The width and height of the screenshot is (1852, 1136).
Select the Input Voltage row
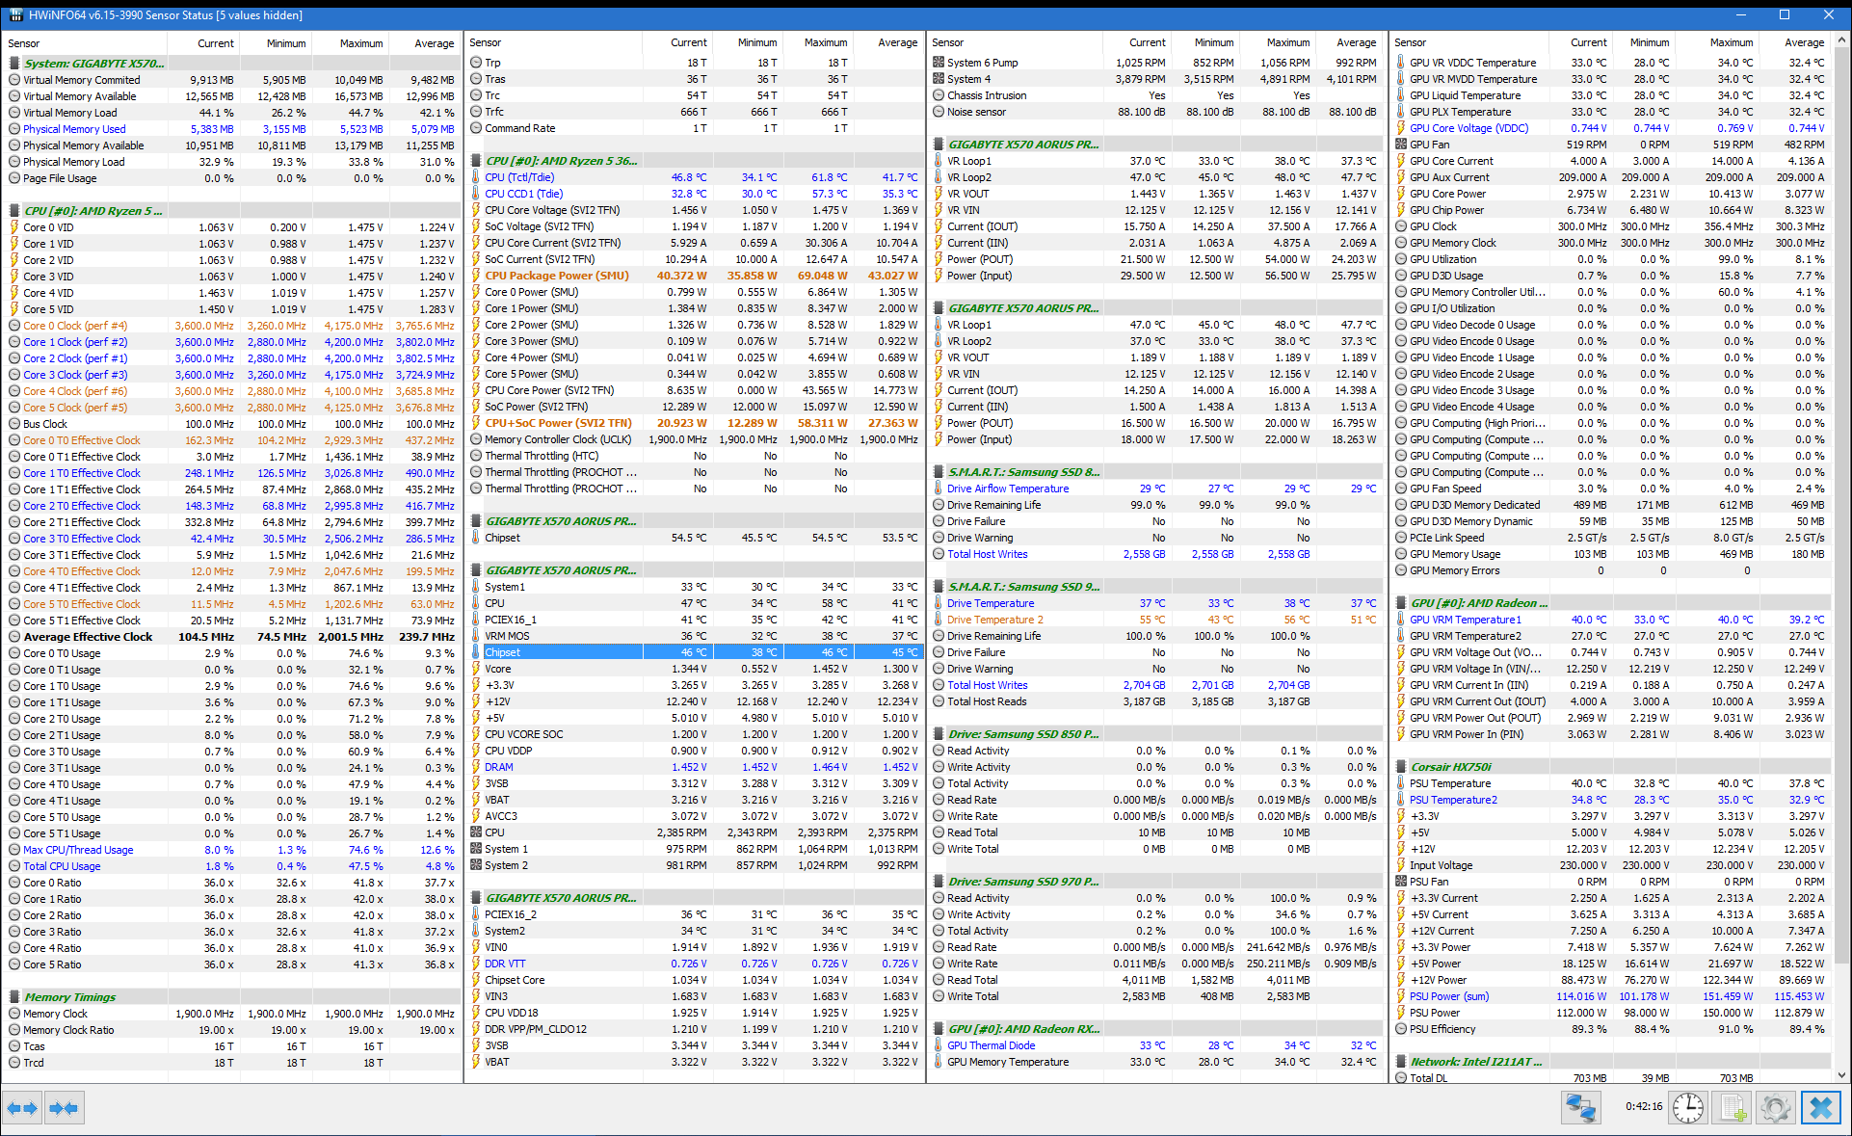[1611, 865]
